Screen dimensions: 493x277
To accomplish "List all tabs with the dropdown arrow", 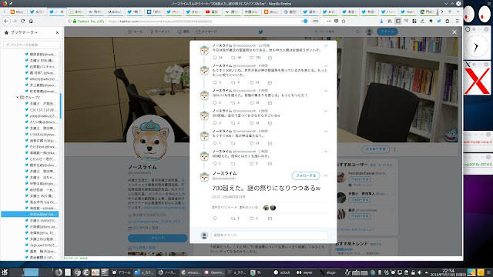I will pos(458,12).
